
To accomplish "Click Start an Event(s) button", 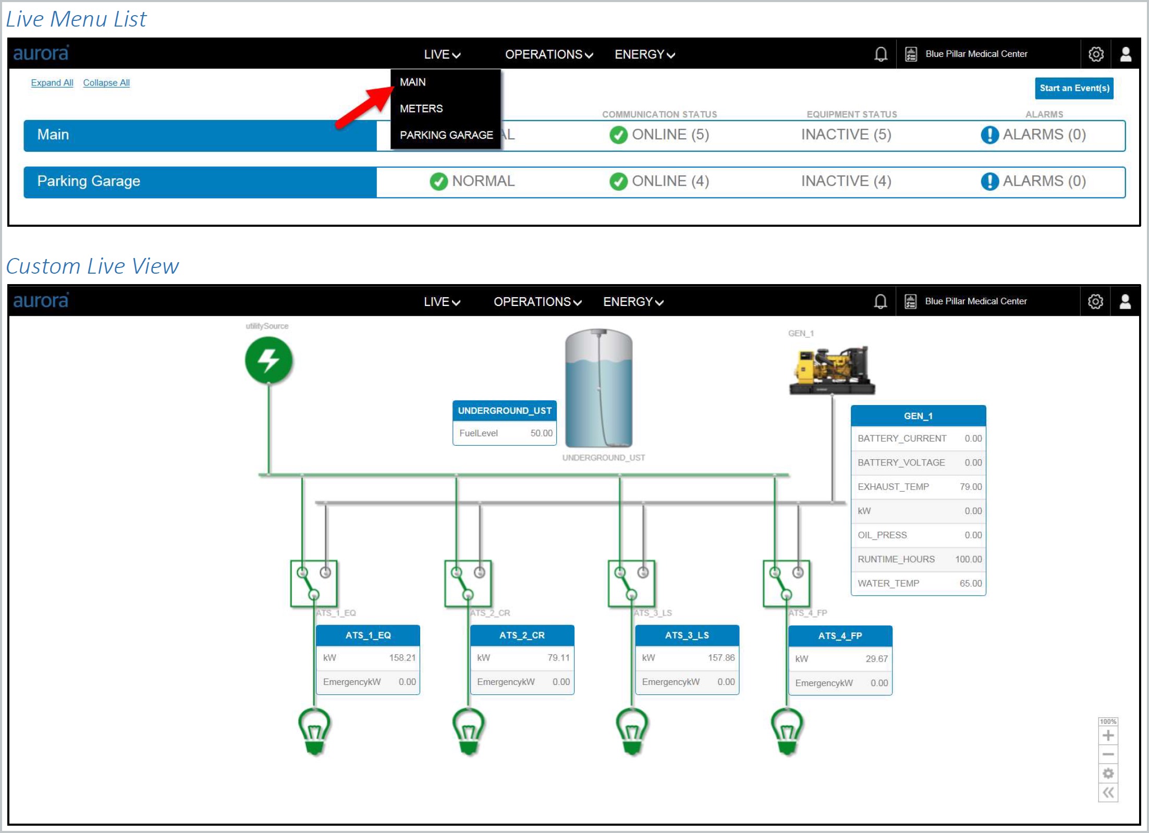I will pyautogui.click(x=1073, y=88).
